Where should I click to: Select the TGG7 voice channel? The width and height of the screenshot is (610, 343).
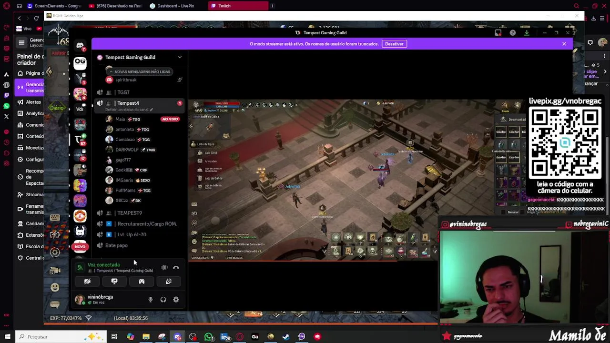(x=139, y=92)
